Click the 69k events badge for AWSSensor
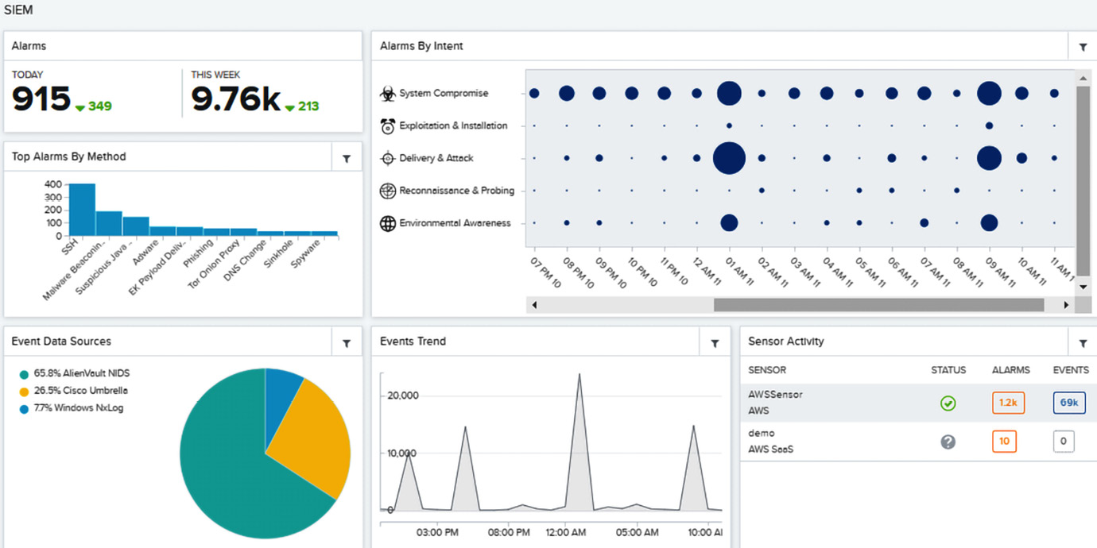 [x=1068, y=403]
